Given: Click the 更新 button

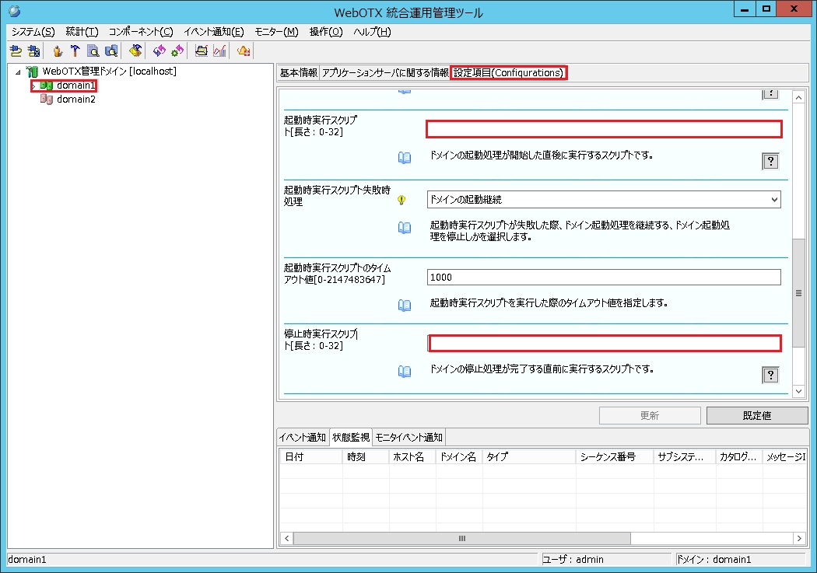Looking at the screenshot, I should coord(649,415).
